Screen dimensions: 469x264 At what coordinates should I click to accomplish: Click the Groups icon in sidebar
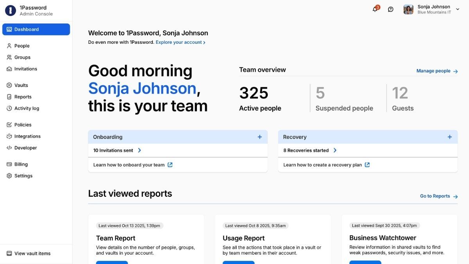(x=9, y=57)
